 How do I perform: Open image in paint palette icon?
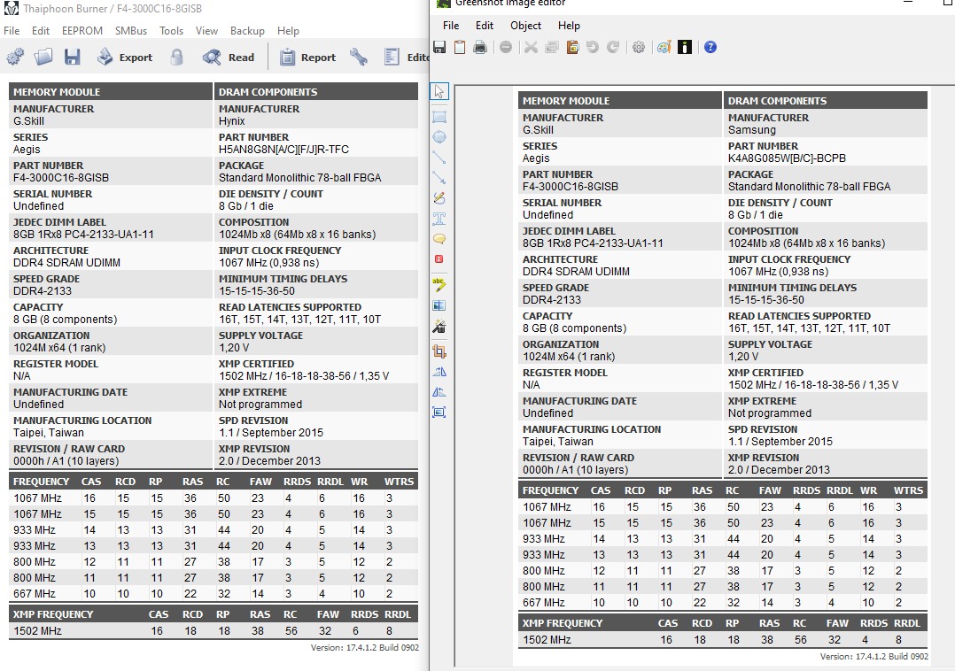(664, 48)
